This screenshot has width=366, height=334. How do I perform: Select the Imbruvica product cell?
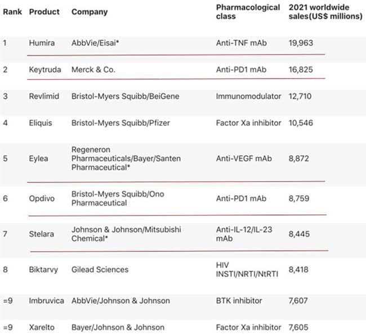(48, 300)
